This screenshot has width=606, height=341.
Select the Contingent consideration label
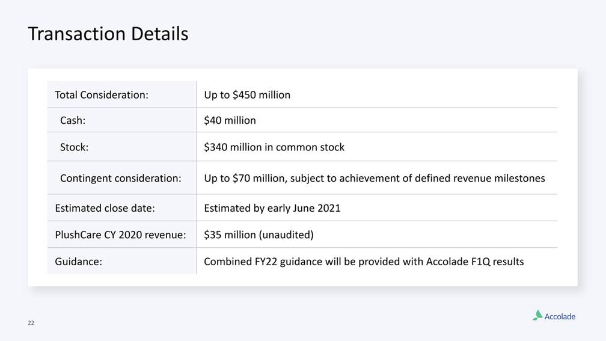(x=120, y=178)
